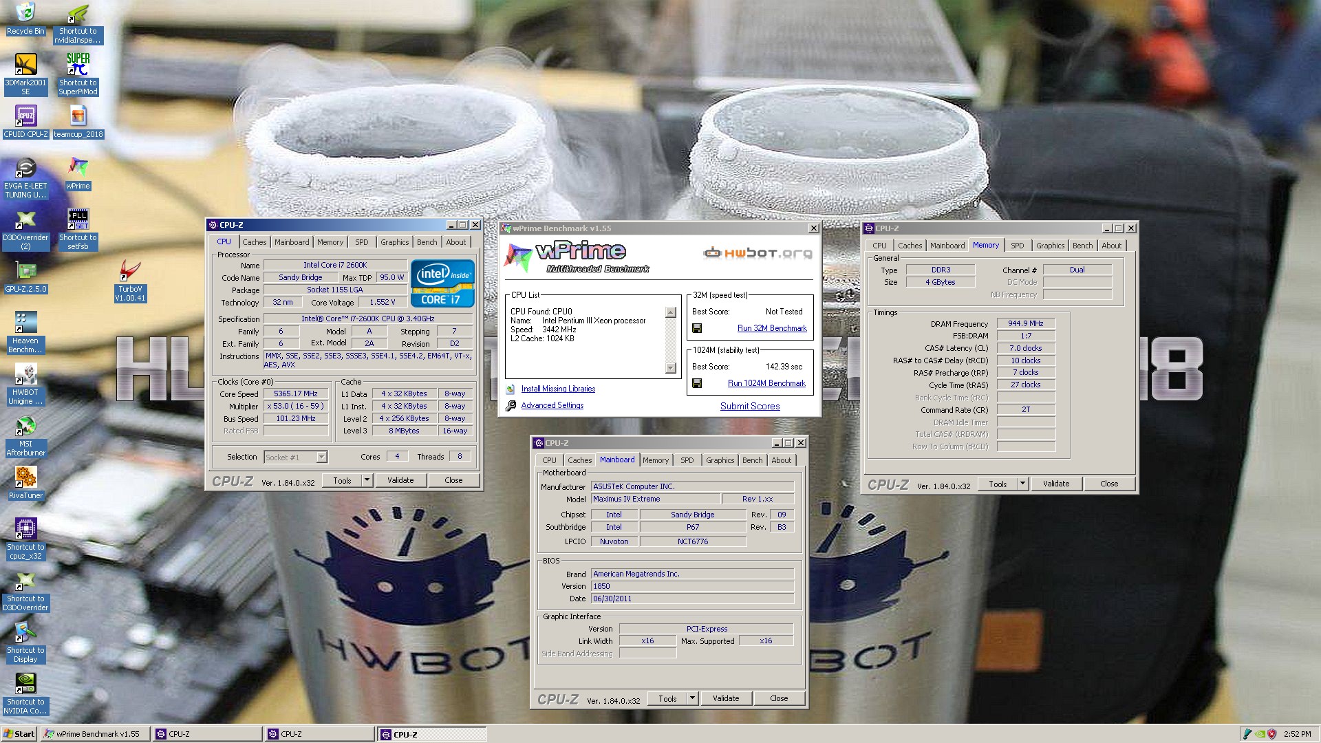Open Advanced Settings link in wPrime

tap(552, 405)
